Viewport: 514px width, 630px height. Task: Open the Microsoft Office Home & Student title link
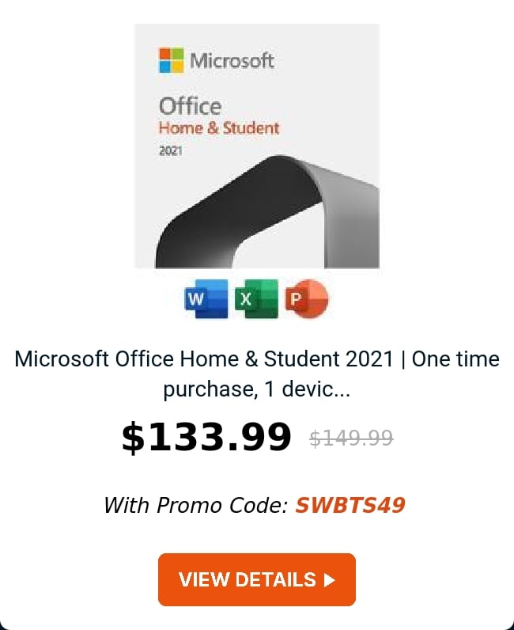(x=257, y=359)
